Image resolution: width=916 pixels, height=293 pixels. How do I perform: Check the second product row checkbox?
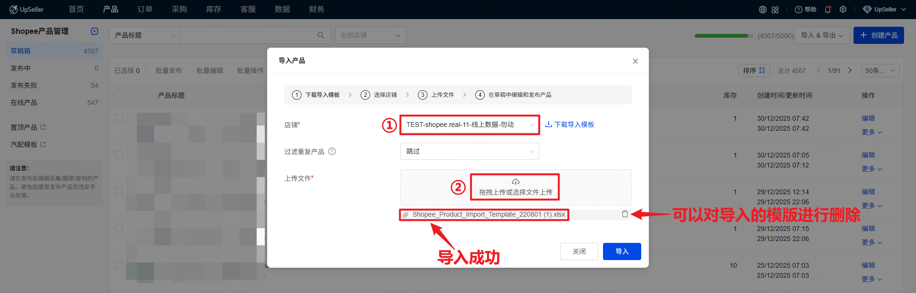(119, 155)
